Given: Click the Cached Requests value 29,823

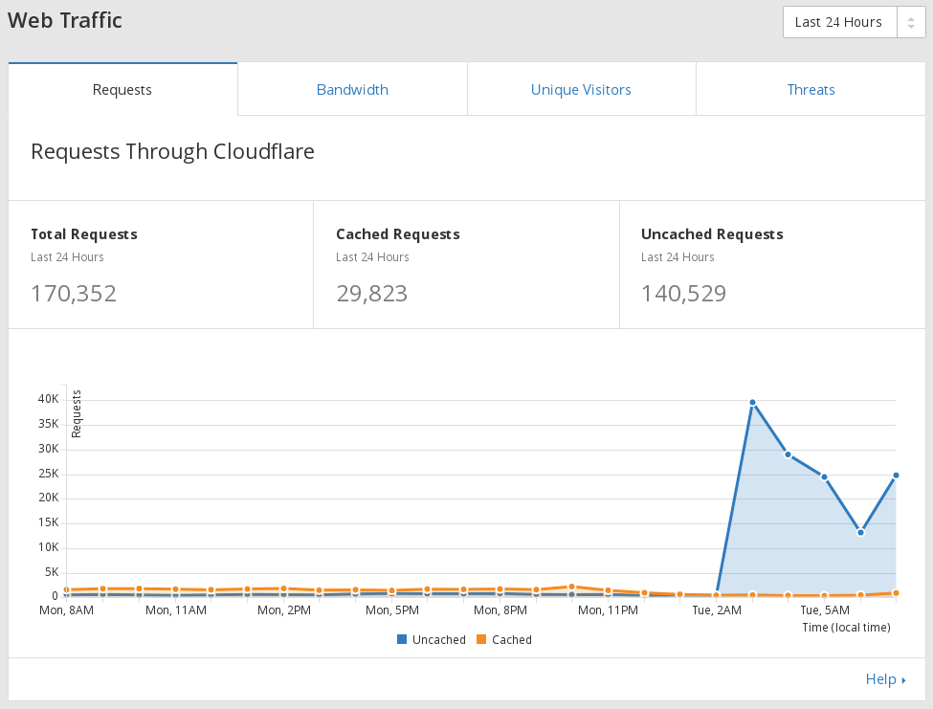Looking at the screenshot, I should (x=372, y=293).
